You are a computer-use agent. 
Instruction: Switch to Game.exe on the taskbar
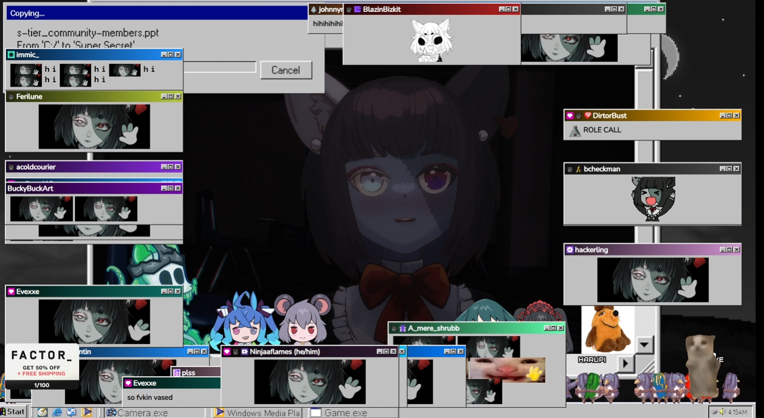click(354, 413)
